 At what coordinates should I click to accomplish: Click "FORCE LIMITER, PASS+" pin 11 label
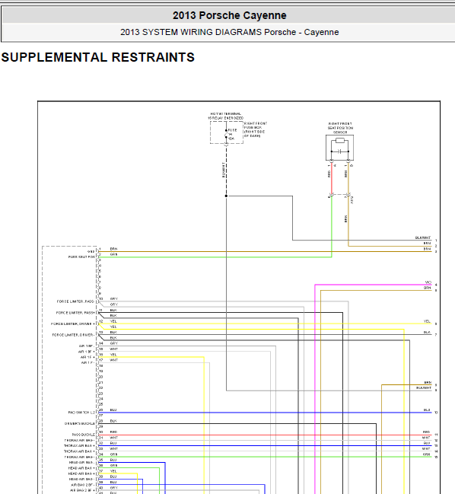[75, 313]
